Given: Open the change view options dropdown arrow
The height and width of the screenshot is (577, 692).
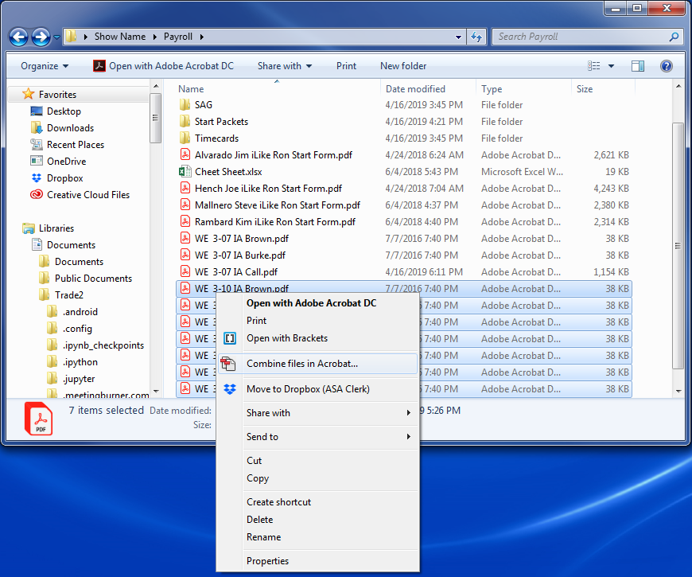Looking at the screenshot, I should coord(611,66).
